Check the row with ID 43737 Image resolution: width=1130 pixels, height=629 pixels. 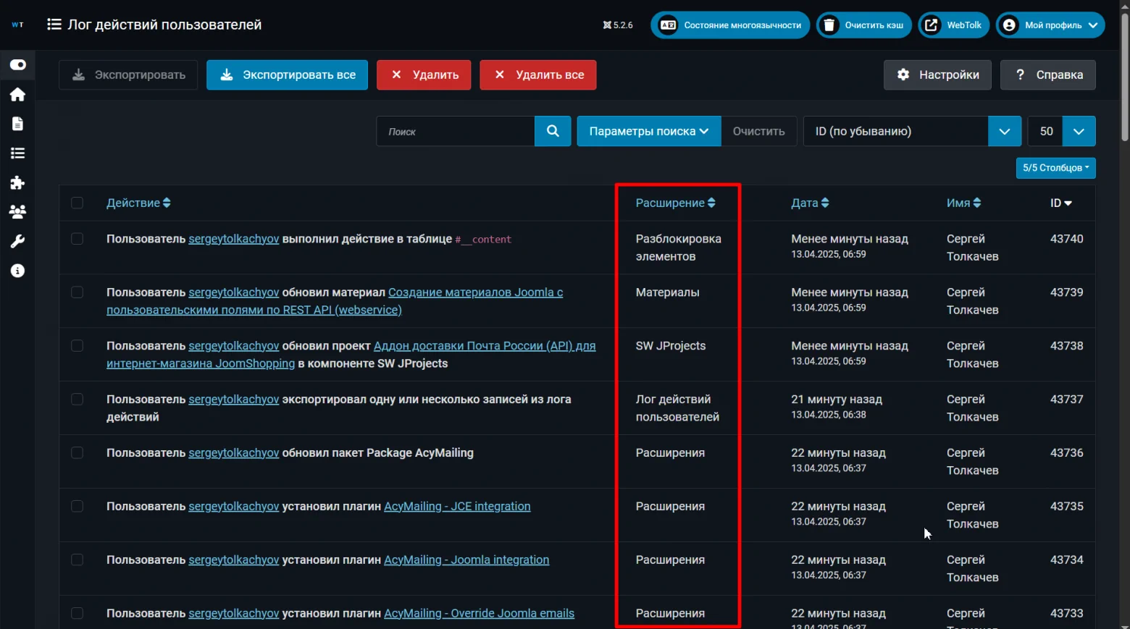pyautogui.click(x=77, y=400)
